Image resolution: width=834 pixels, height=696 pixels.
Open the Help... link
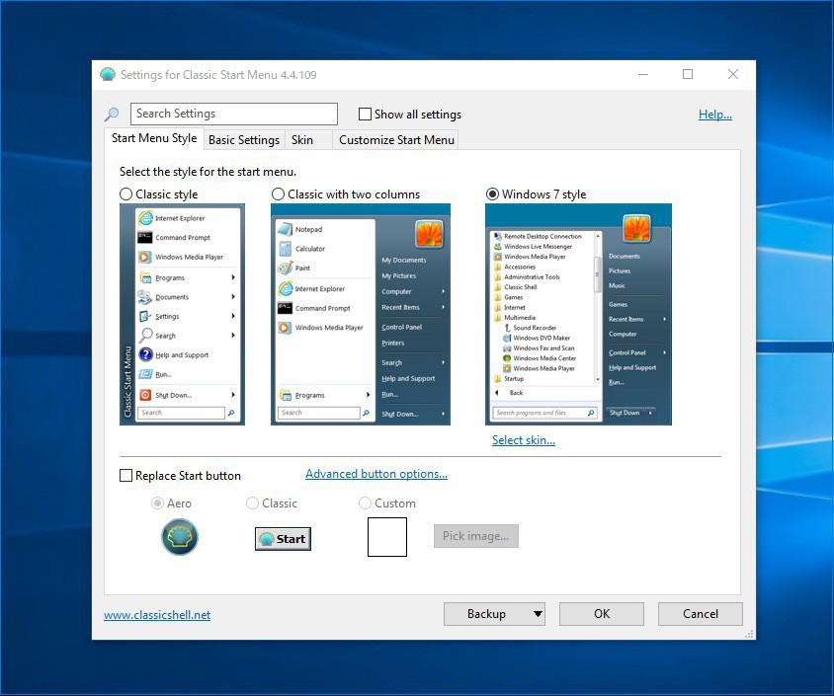point(715,115)
